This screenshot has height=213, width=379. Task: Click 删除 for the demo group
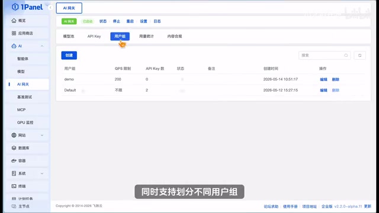click(336, 79)
